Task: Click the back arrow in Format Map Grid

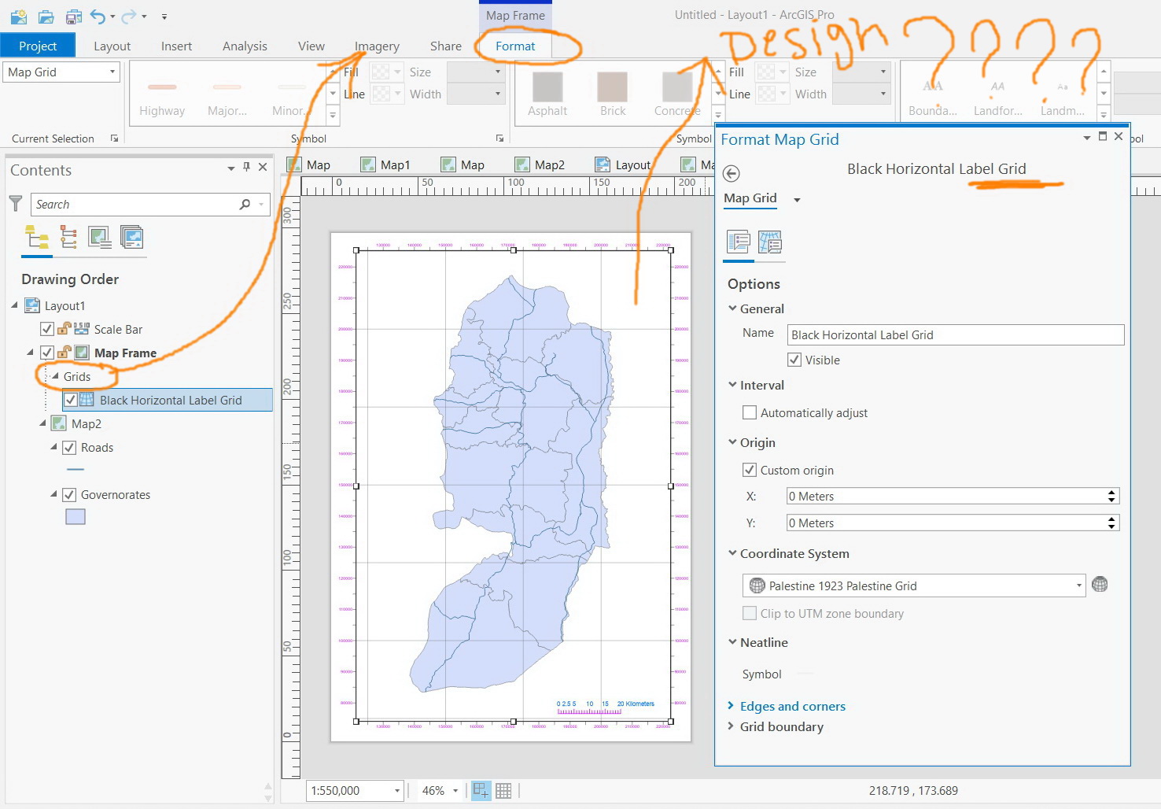Action: (731, 173)
